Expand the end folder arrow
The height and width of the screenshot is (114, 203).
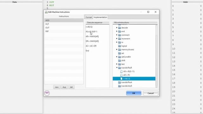(117, 31)
